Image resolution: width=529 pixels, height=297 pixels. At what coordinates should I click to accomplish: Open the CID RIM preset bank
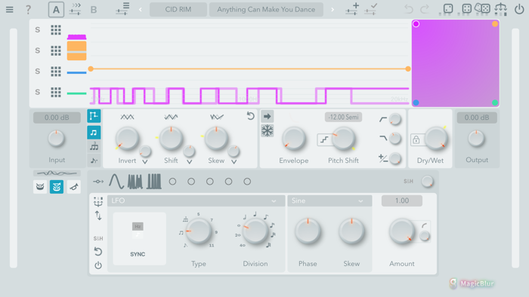[x=178, y=9]
